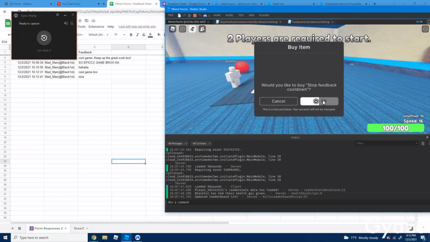Open the all sheets list icon
430x242 pixels.
[x=19, y=228]
